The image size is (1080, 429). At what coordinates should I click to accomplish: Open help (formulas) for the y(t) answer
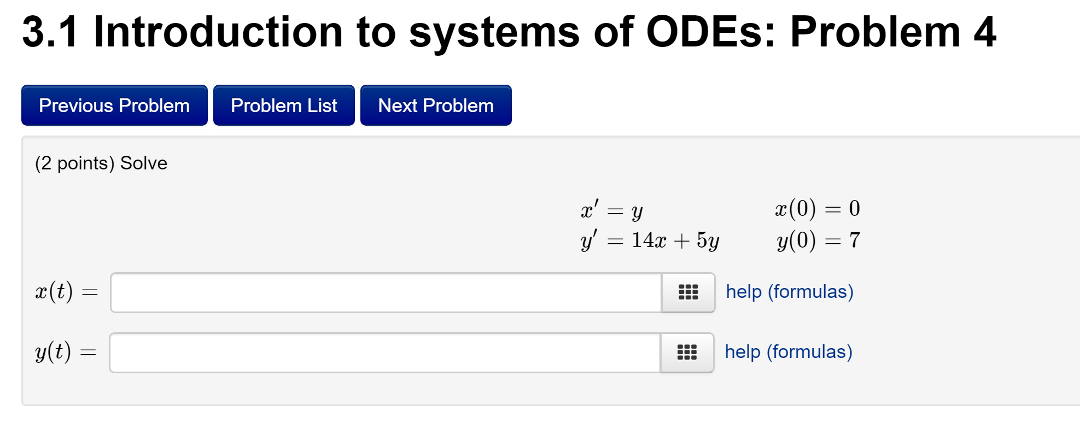tap(788, 351)
